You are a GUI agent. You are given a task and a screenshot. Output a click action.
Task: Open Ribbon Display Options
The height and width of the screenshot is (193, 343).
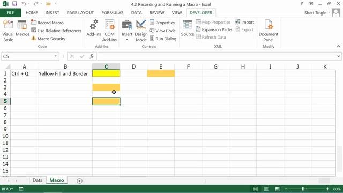311,4
